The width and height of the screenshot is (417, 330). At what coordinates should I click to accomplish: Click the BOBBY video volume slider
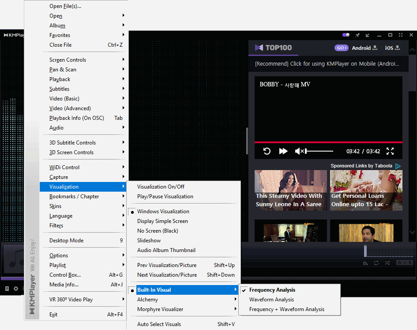coord(319,151)
